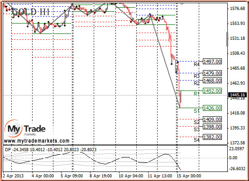Image resolution: width=249 pixels, height=181 pixels.
Task: Select the green R1 price label 1452.00
Action: click(x=212, y=91)
